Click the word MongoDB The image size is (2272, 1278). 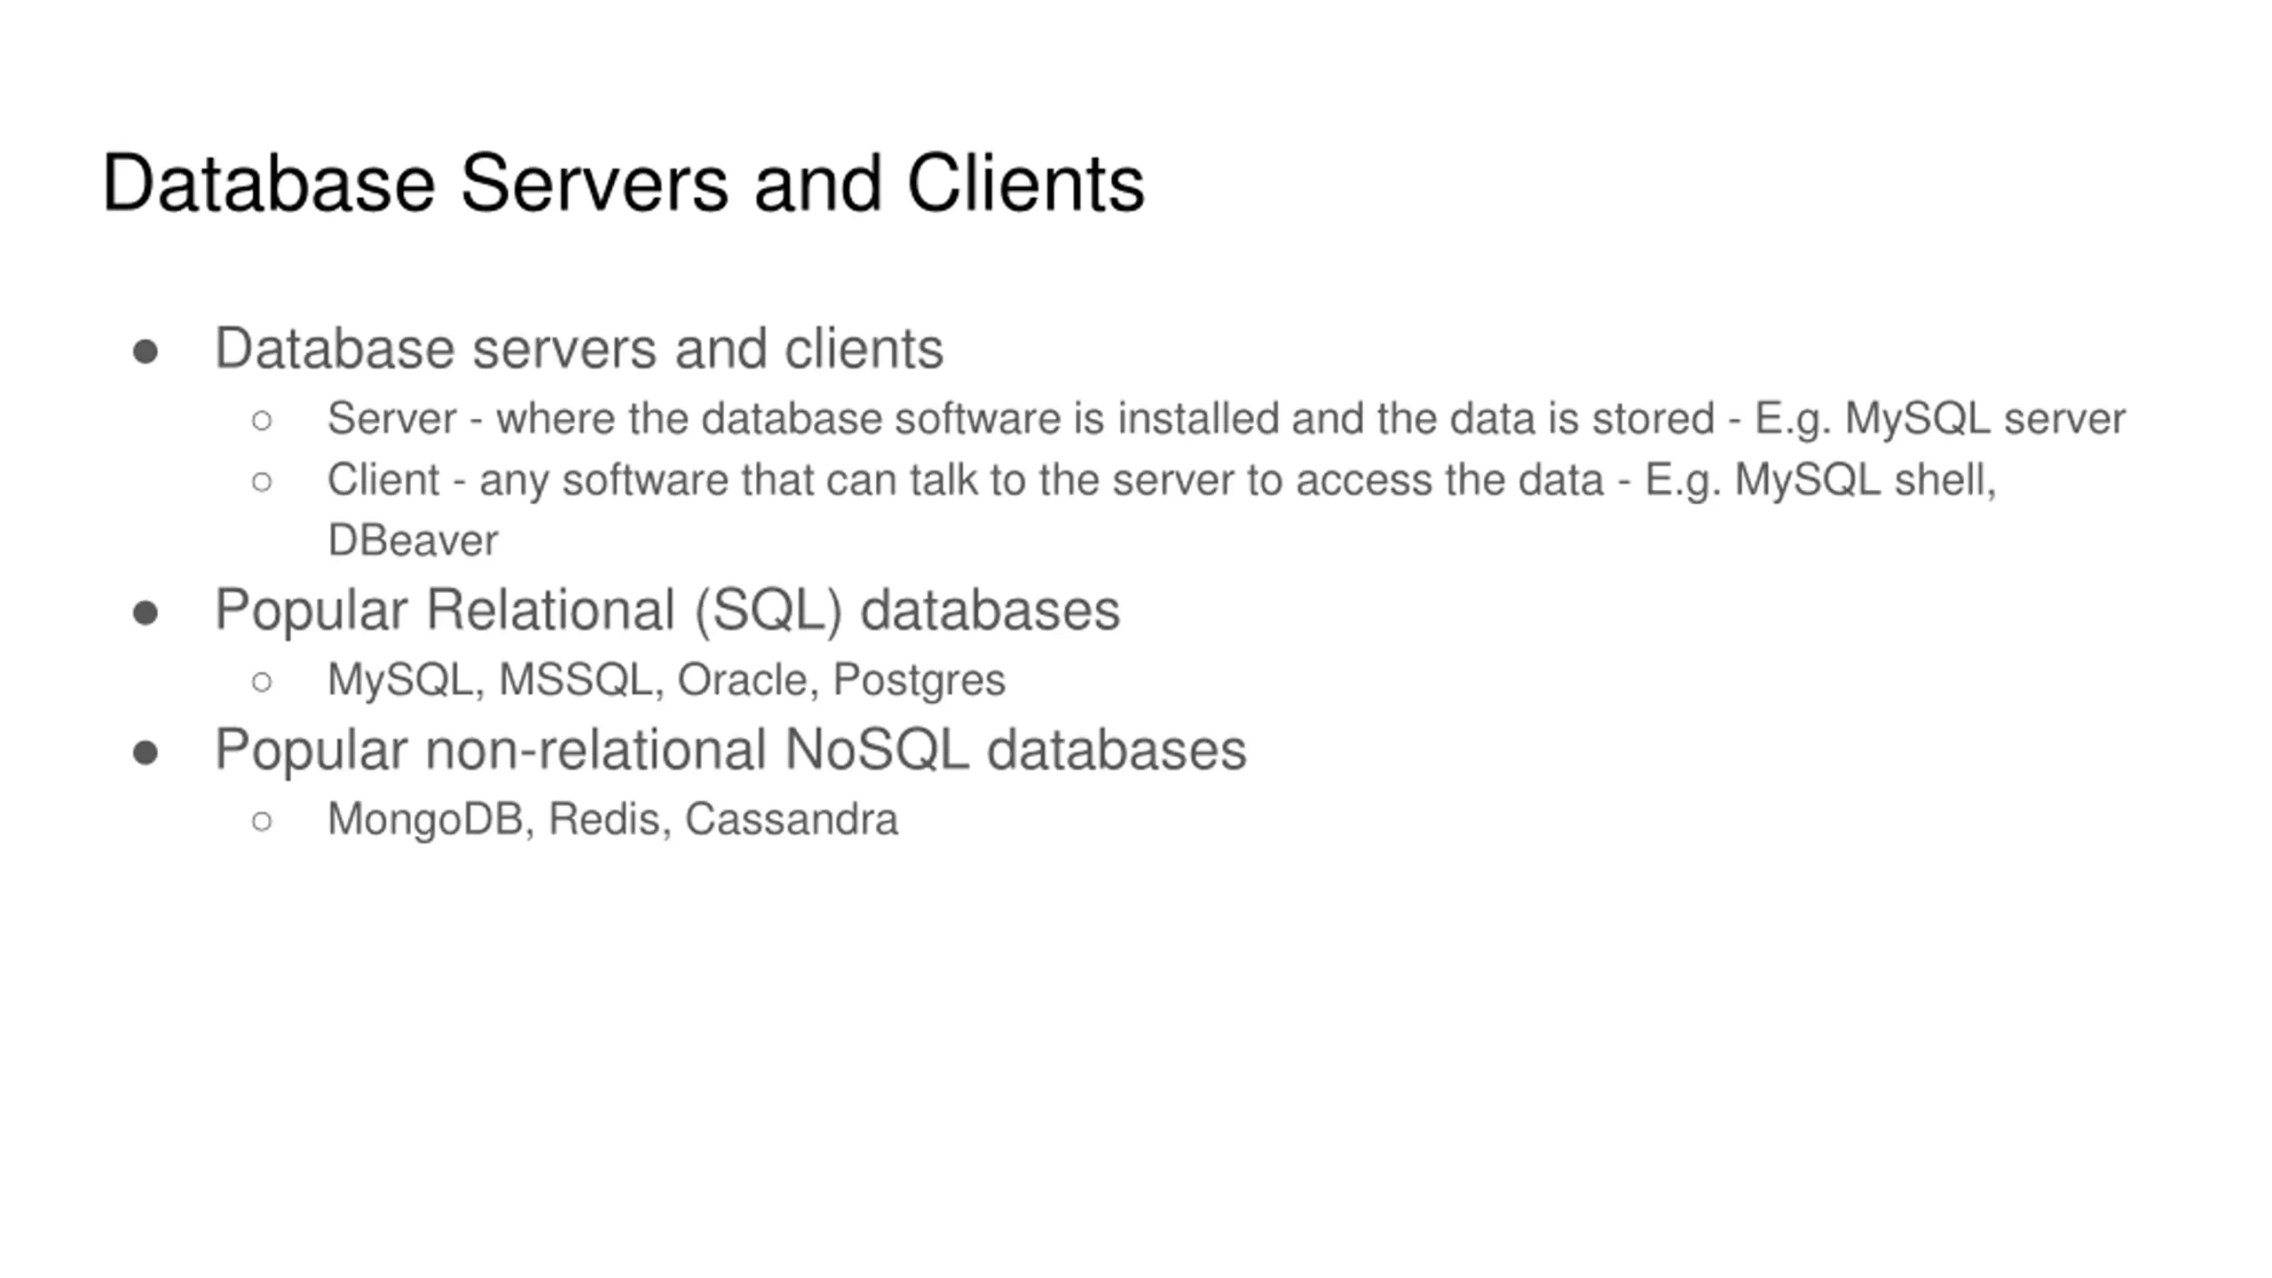pyautogui.click(x=426, y=819)
